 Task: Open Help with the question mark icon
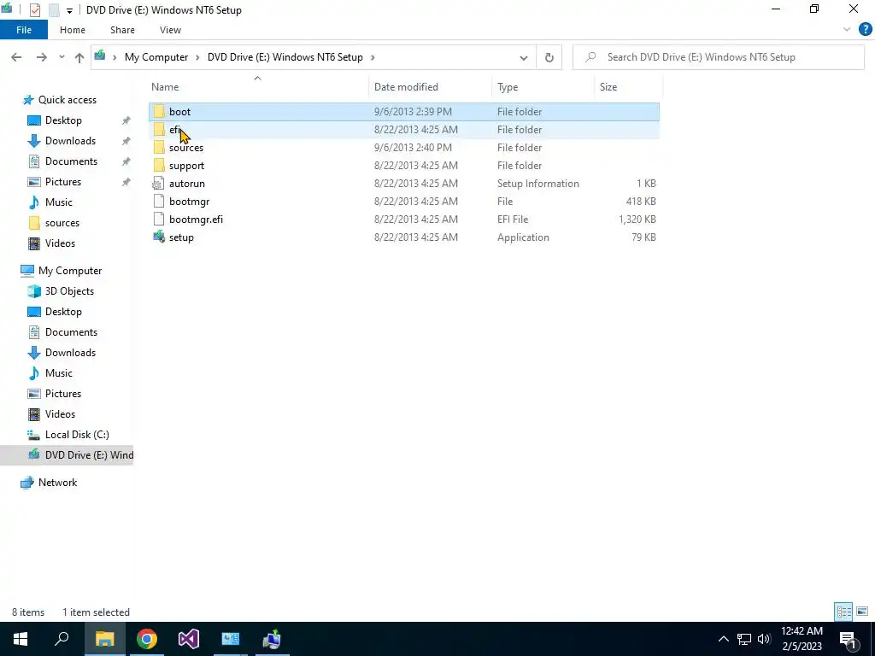[865, 30]
